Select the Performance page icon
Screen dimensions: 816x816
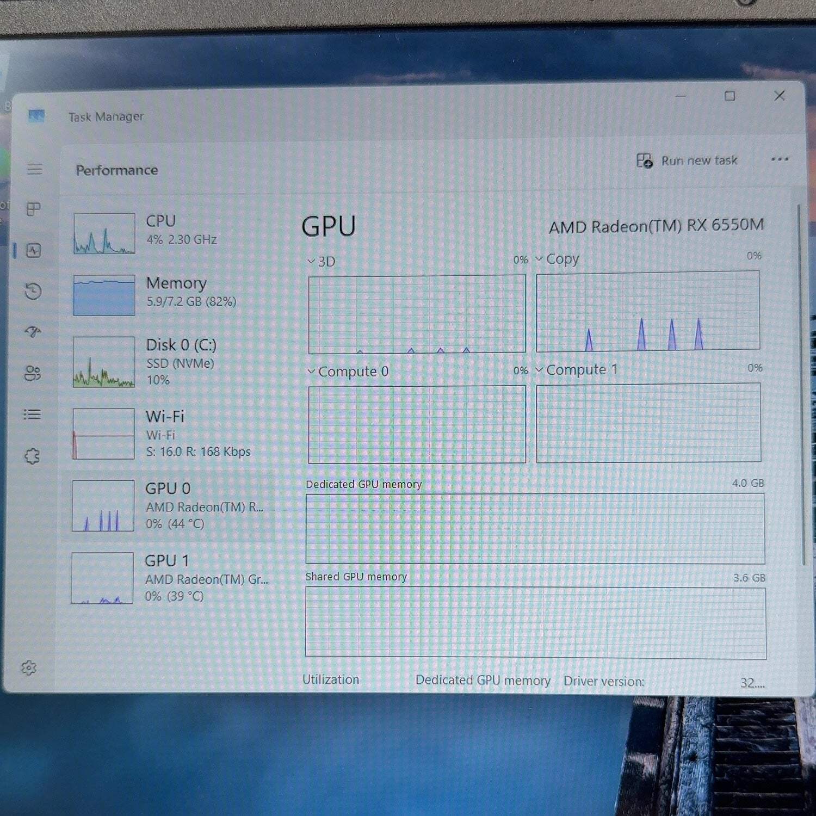click(x=34, y=251)
